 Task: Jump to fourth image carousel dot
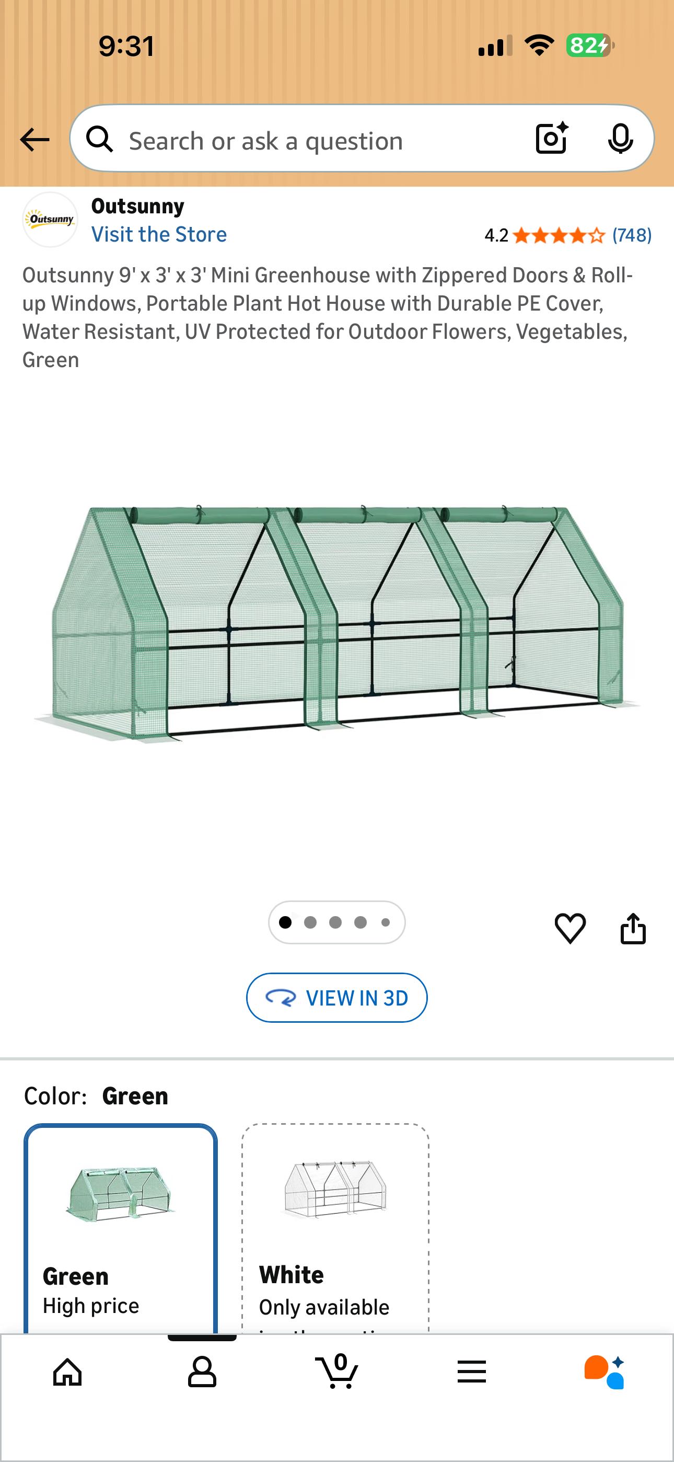361,922
